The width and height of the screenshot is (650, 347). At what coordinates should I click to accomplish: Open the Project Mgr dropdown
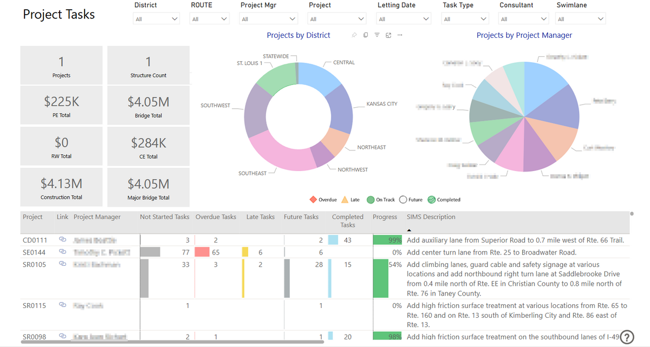(269, 19)
